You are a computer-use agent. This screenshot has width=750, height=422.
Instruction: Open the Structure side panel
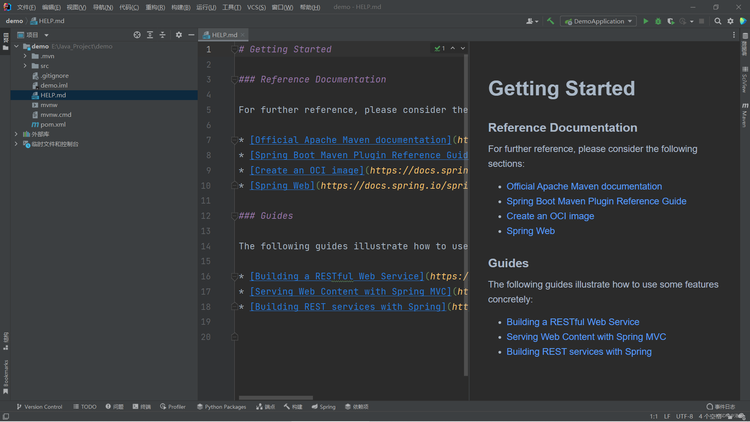click(x=5, y=341)
